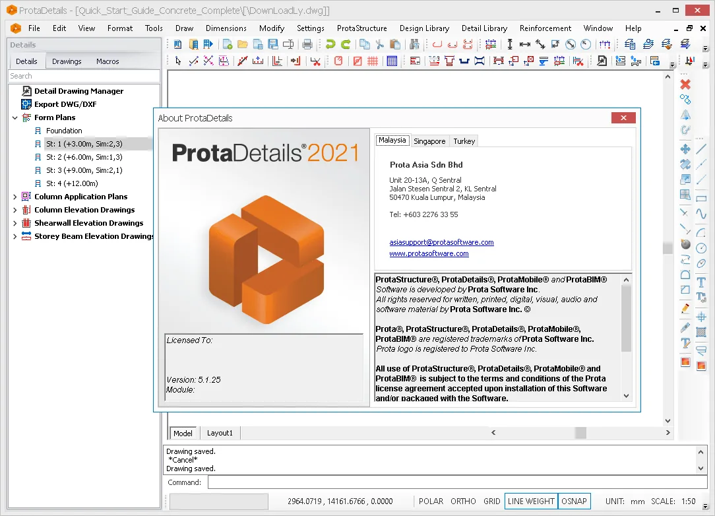Screen dimensions: 715x516
Task: Click the printer icon in toolbar
Action: (307, 44)
